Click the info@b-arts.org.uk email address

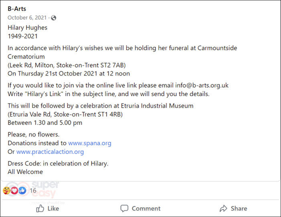click(202, 85)
